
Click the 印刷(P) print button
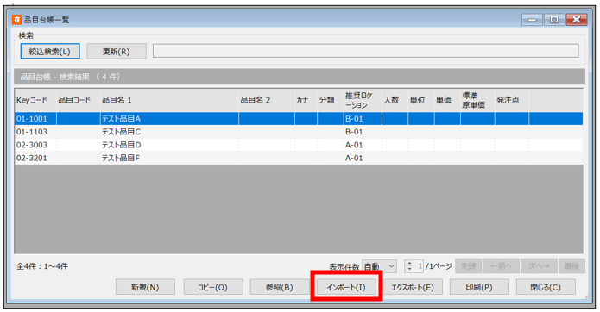(479, 287)
